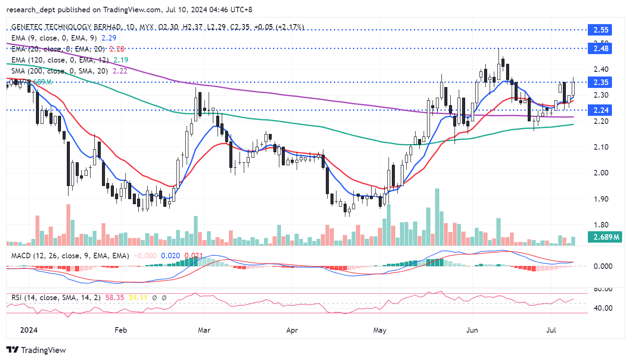The height and width of the screenshot is (361, 631).
Task: Select the 2.24 support price label
Action: 600,110
